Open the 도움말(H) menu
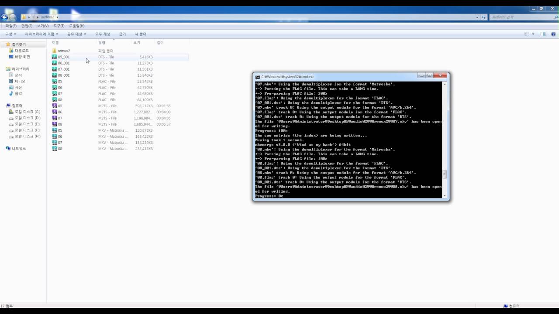Screen dimensions: 559x314 click(x=76, y=26)
